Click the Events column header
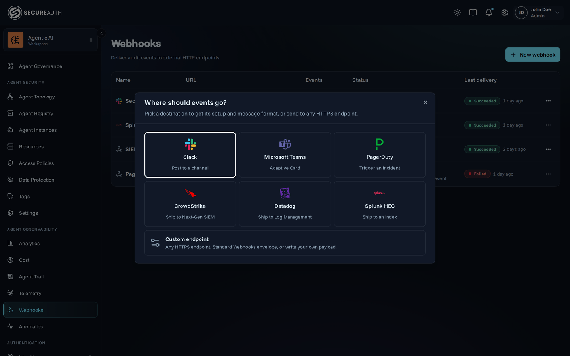This screenshot has width=570, height=356. 314,80
